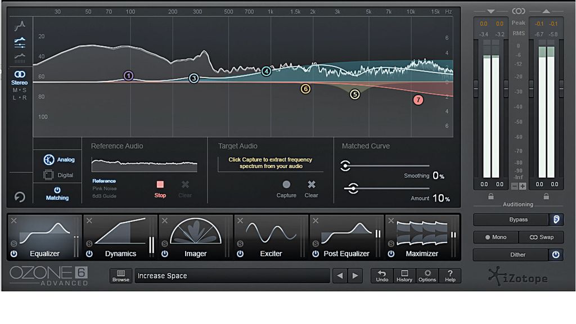Open the EQ sliders view icon in sidebar
Screen dimensions: 576x324
point(19,43)
